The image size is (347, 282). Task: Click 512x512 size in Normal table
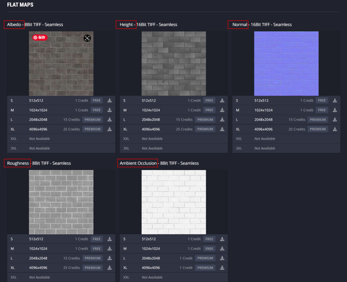click(261, 100)
